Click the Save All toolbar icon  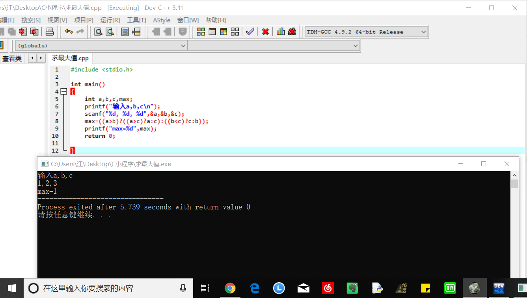(x=12, y=32)
